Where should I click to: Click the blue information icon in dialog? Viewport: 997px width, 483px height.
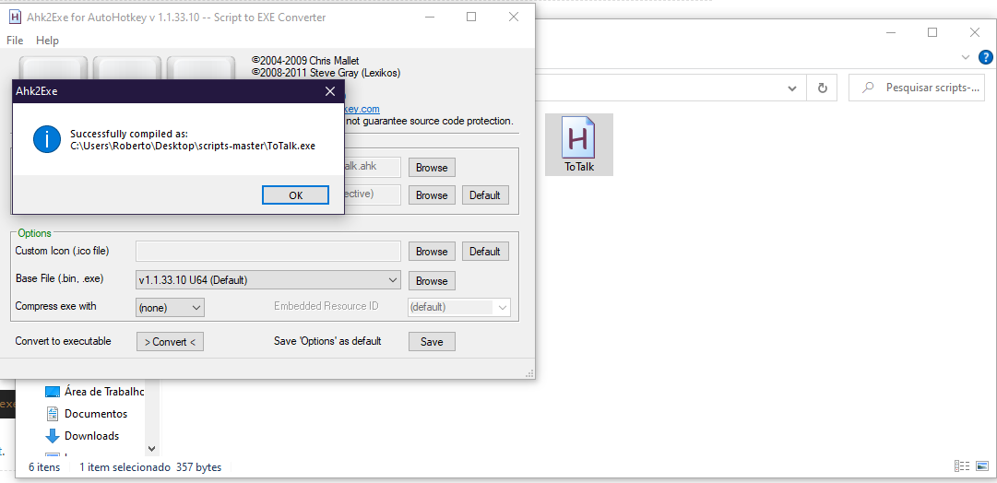tap(47, 139)
